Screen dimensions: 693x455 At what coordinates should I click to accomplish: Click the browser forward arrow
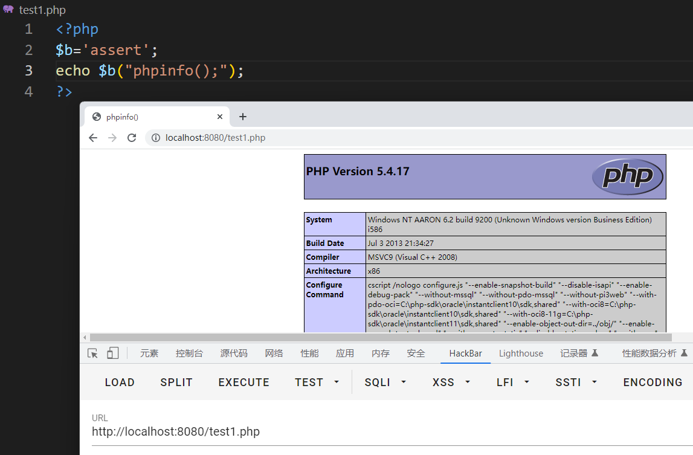(x=112, y=138)
